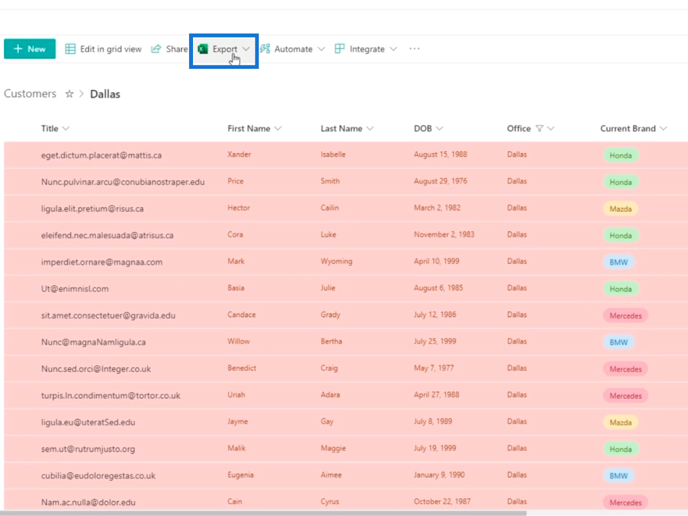Open item eleifend.nec.malesuada@atrisus.ca
Image resolution: width=688 pixels, height=516 pixels.
coord(107,236)
